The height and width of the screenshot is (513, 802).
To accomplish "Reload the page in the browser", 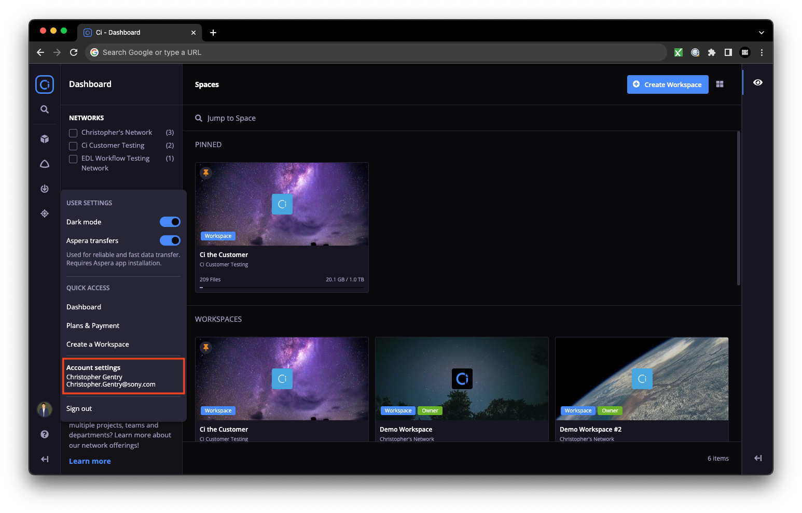I will tap(74, 52).
